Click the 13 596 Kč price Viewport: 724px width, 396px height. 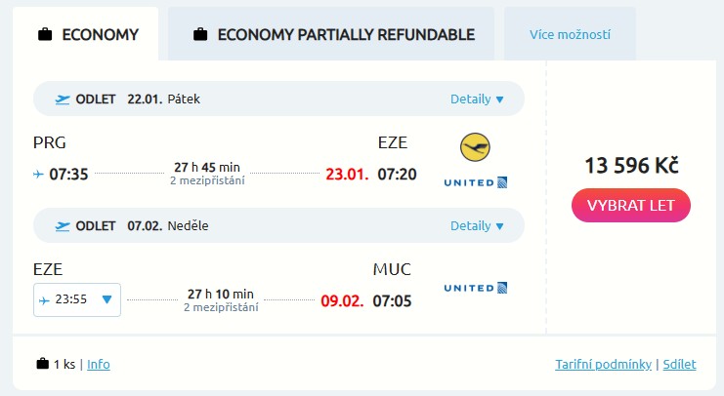(631, 166)
